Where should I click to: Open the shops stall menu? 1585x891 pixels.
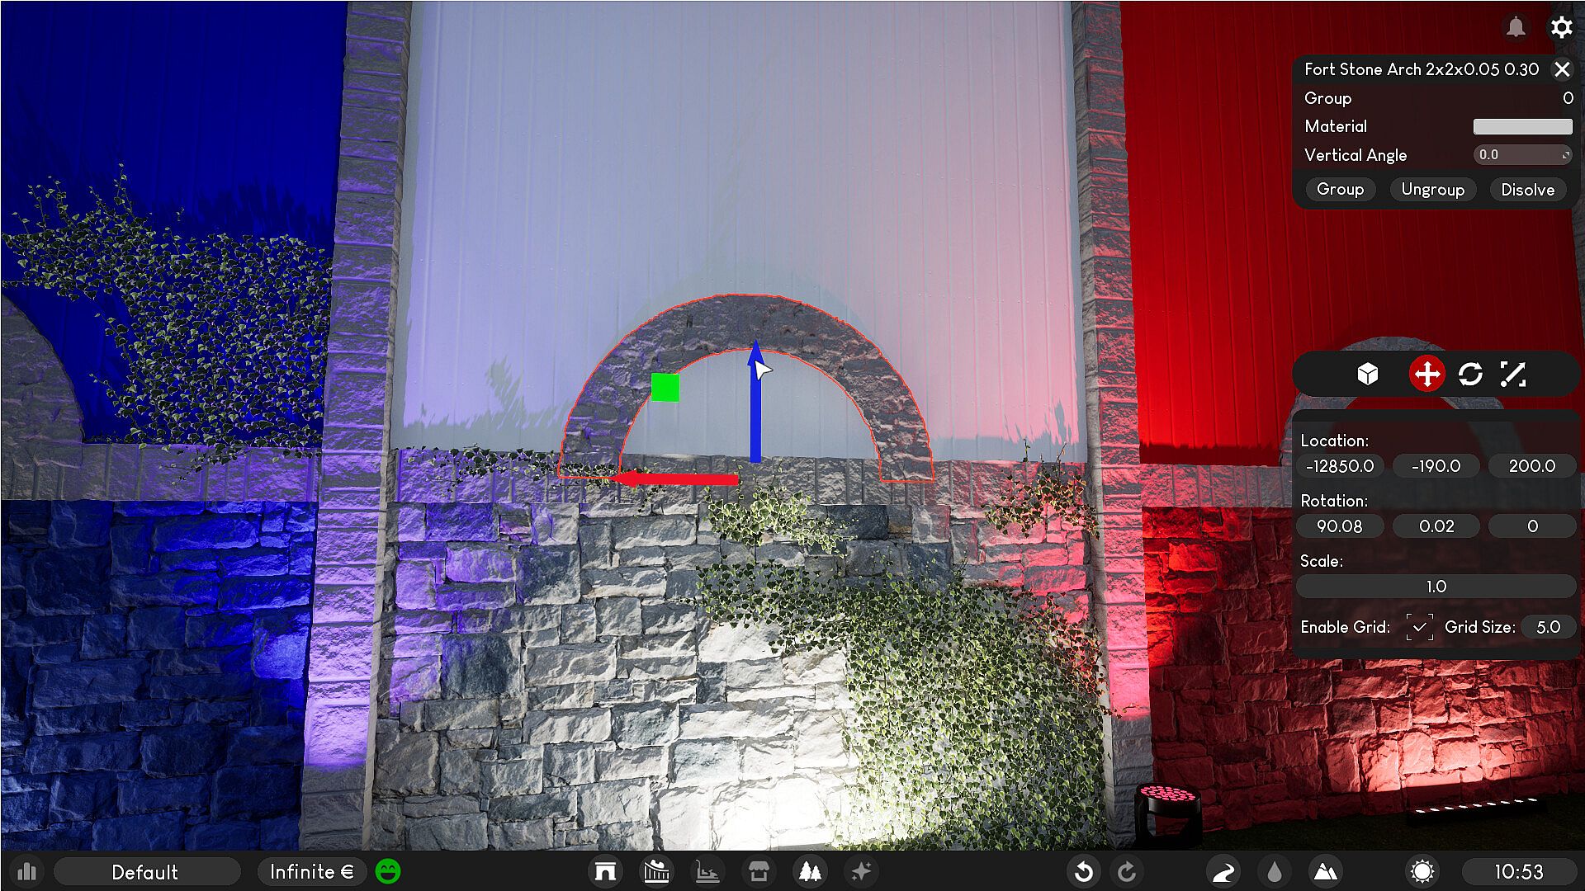point(759,871)
